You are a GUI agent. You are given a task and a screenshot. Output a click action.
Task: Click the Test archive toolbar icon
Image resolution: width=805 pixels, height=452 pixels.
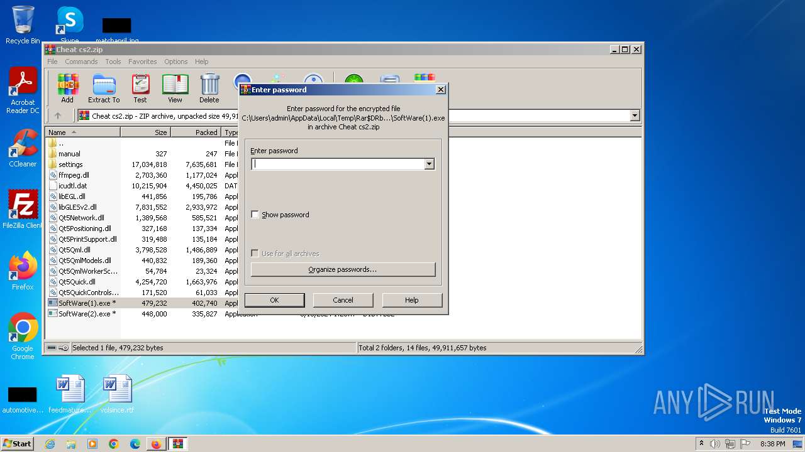(140, 89)
